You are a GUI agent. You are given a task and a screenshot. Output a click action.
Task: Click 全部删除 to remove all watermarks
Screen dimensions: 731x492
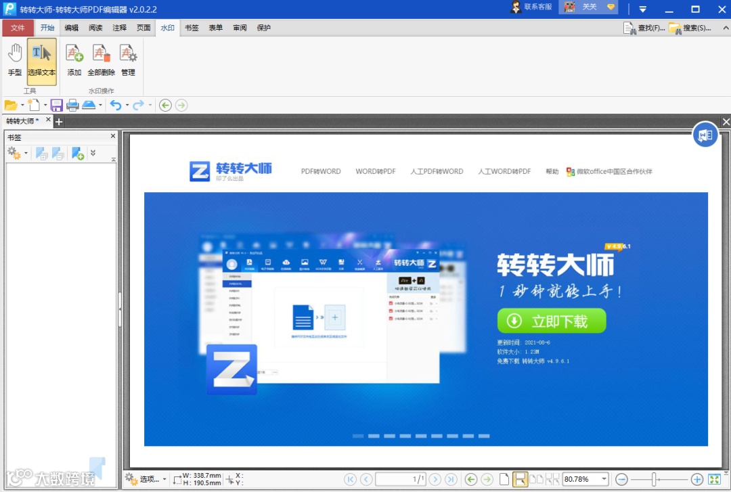click(101, 61)
